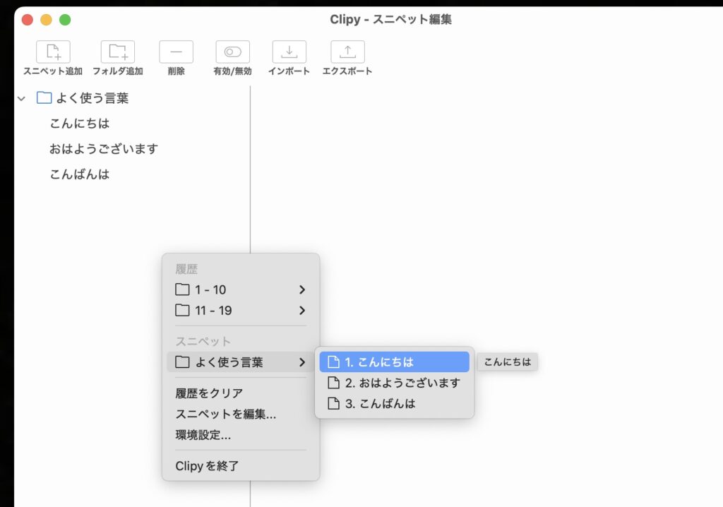
Task: Select the よく使う言葉 folder in the sidebar
Action: pyautogui.click(x=92, y=98)
